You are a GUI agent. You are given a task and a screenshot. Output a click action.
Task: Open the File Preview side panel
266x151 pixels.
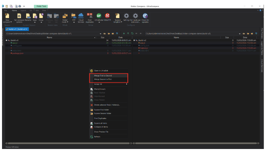coord(262,33)
